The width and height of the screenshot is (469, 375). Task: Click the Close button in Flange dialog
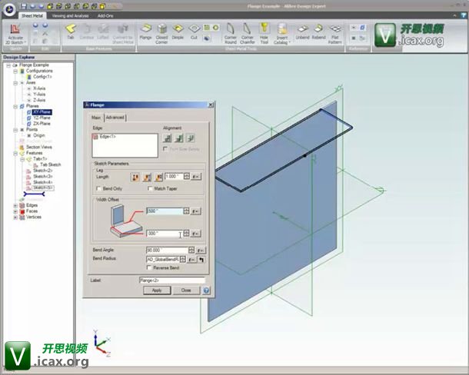pos(186,290)
